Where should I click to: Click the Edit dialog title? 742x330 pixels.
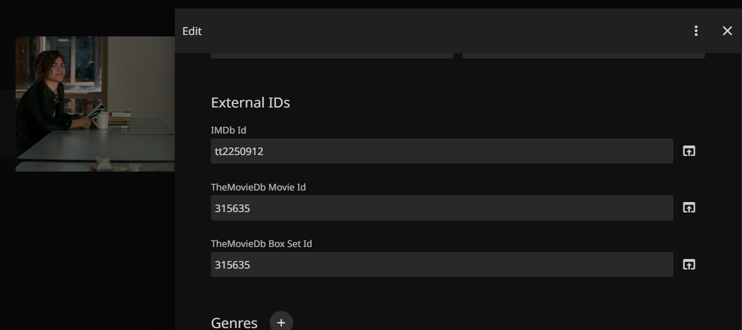tap(192, 31)
